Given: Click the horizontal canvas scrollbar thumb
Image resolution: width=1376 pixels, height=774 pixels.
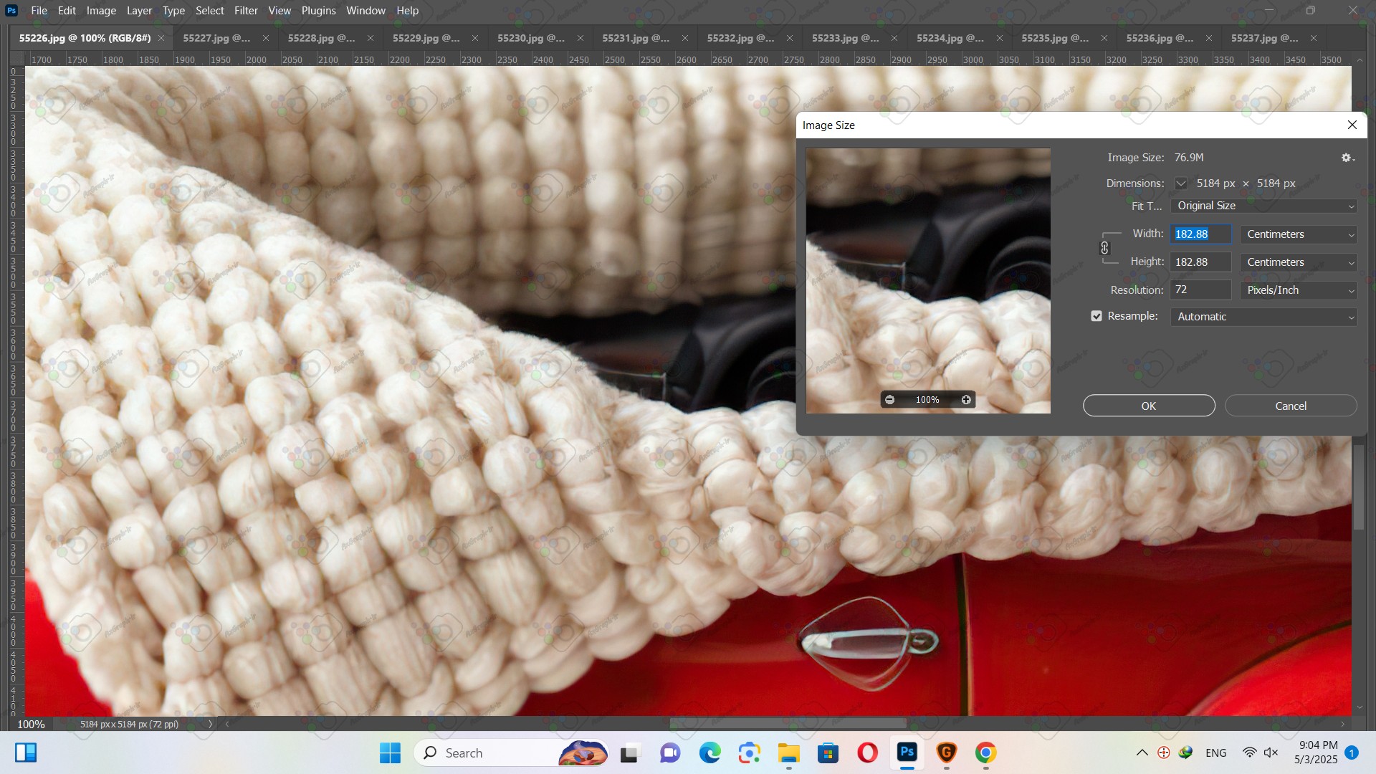Looking at the screenshot, I should click(788, 724).
